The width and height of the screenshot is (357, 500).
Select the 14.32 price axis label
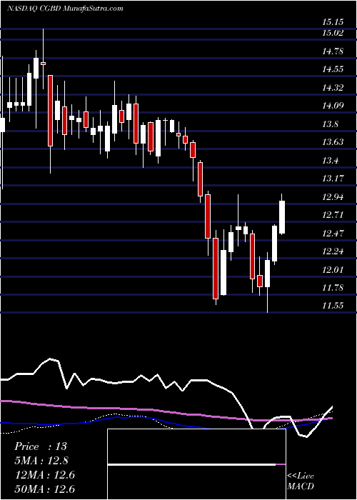pyautogui.click(x=333, y=87)
